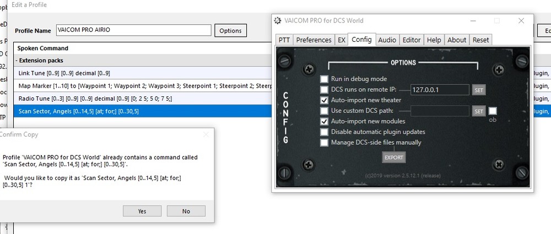Viewport: 551px width, 234px height.
Task: Uncheck Auto-import new theater
Action: [324, 100]
